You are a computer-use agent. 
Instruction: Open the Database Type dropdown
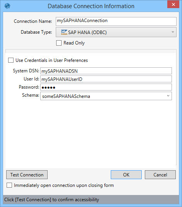tap(116, 32)
